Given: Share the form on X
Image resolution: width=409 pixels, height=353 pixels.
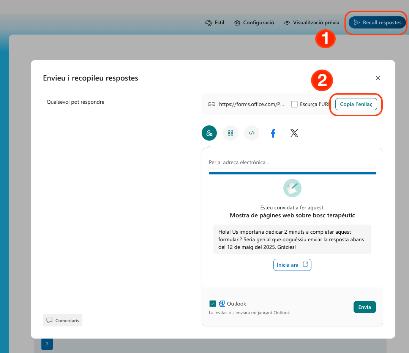Looking at the screenshot, I should [x=294, y=133].
